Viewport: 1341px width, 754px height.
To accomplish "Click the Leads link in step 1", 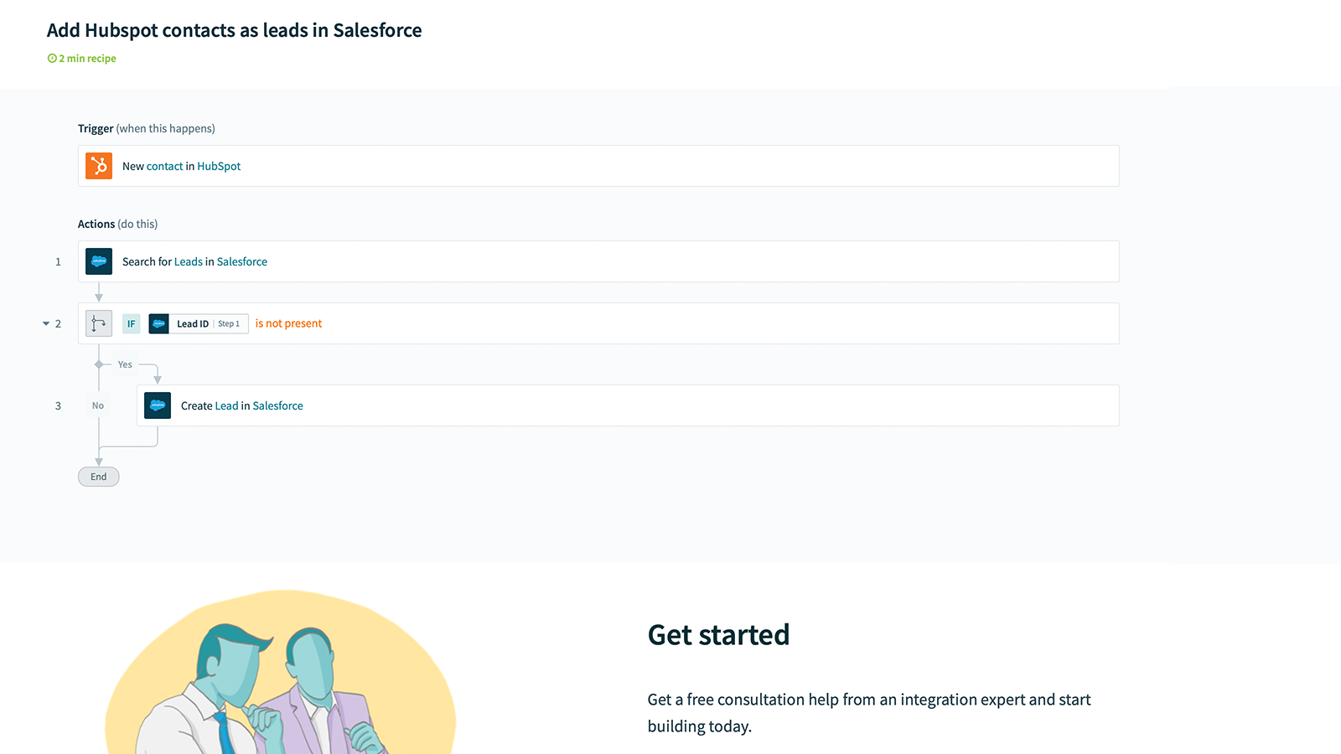I will coord(188,261).
